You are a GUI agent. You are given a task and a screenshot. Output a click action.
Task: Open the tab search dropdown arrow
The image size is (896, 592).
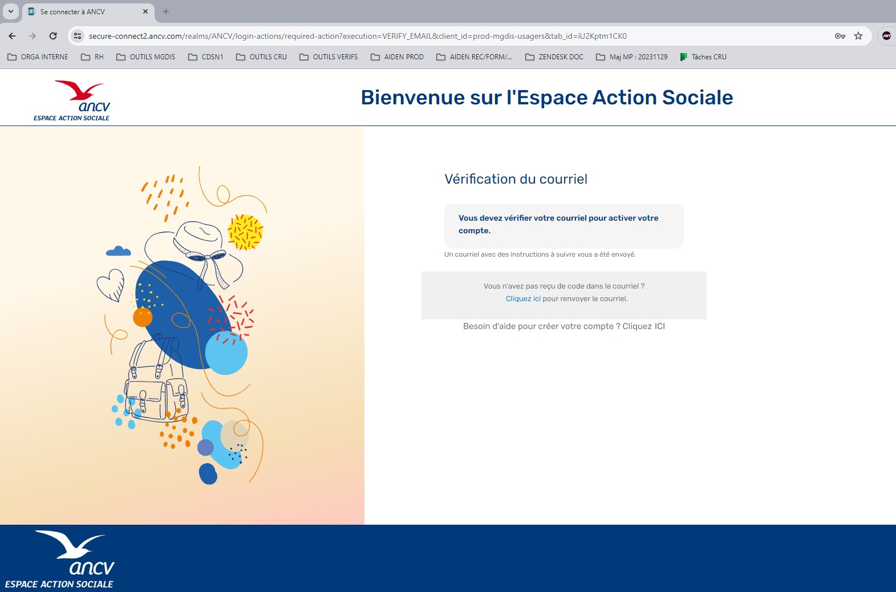(11, 11)
